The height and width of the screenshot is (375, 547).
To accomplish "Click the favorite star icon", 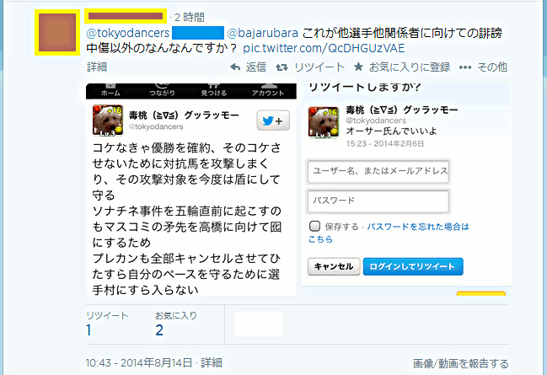I will 358,67.
